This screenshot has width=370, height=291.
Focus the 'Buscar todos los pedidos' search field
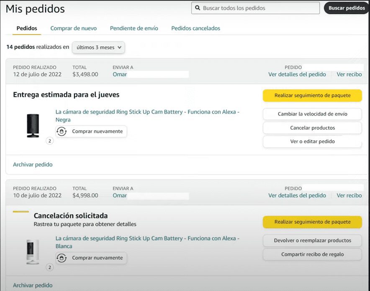[260, 8]
